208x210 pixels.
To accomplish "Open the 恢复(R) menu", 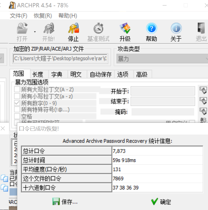I will (43, 16).
